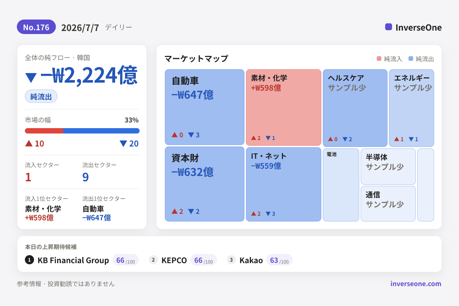Click the No.176 issue badge
Screen dimensions: 459x306
tap(36, 27)
